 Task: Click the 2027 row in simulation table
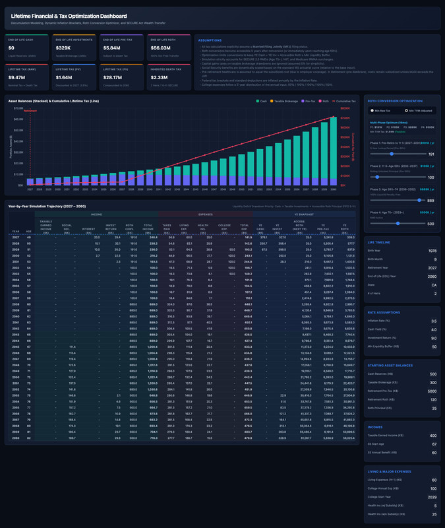point(182,238)
